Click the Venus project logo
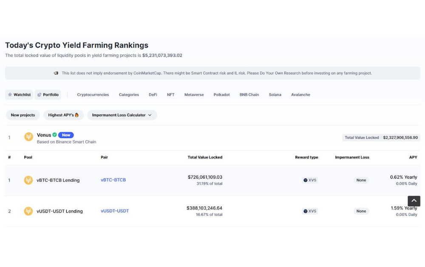 29,136
